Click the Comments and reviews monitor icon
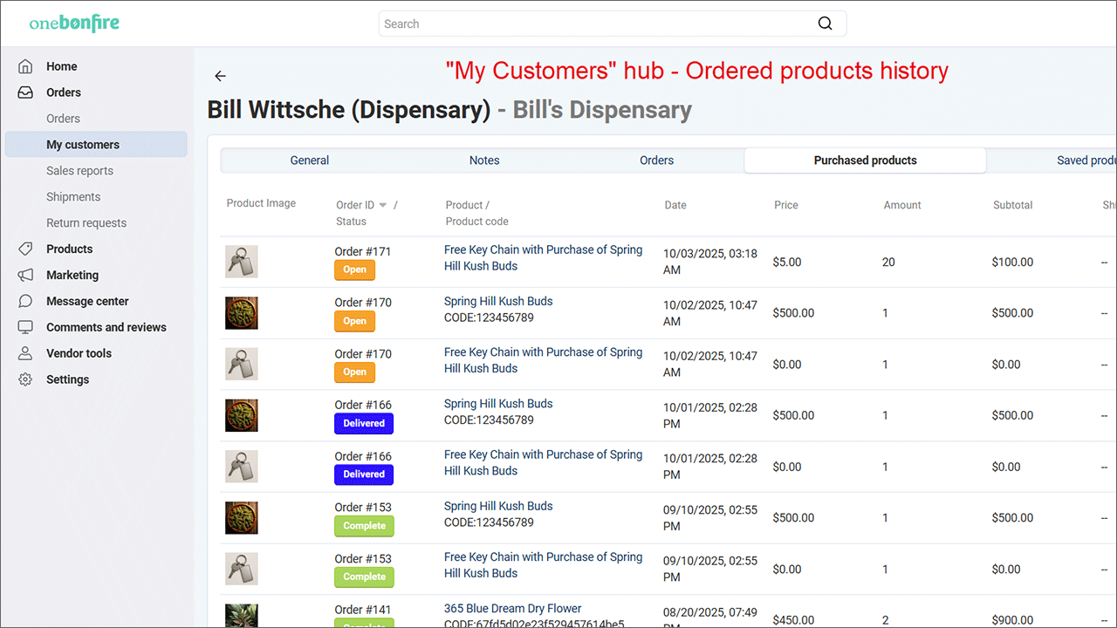This screenshot has height=628, width=1117. pyautogui.click(x=26, y=328)
